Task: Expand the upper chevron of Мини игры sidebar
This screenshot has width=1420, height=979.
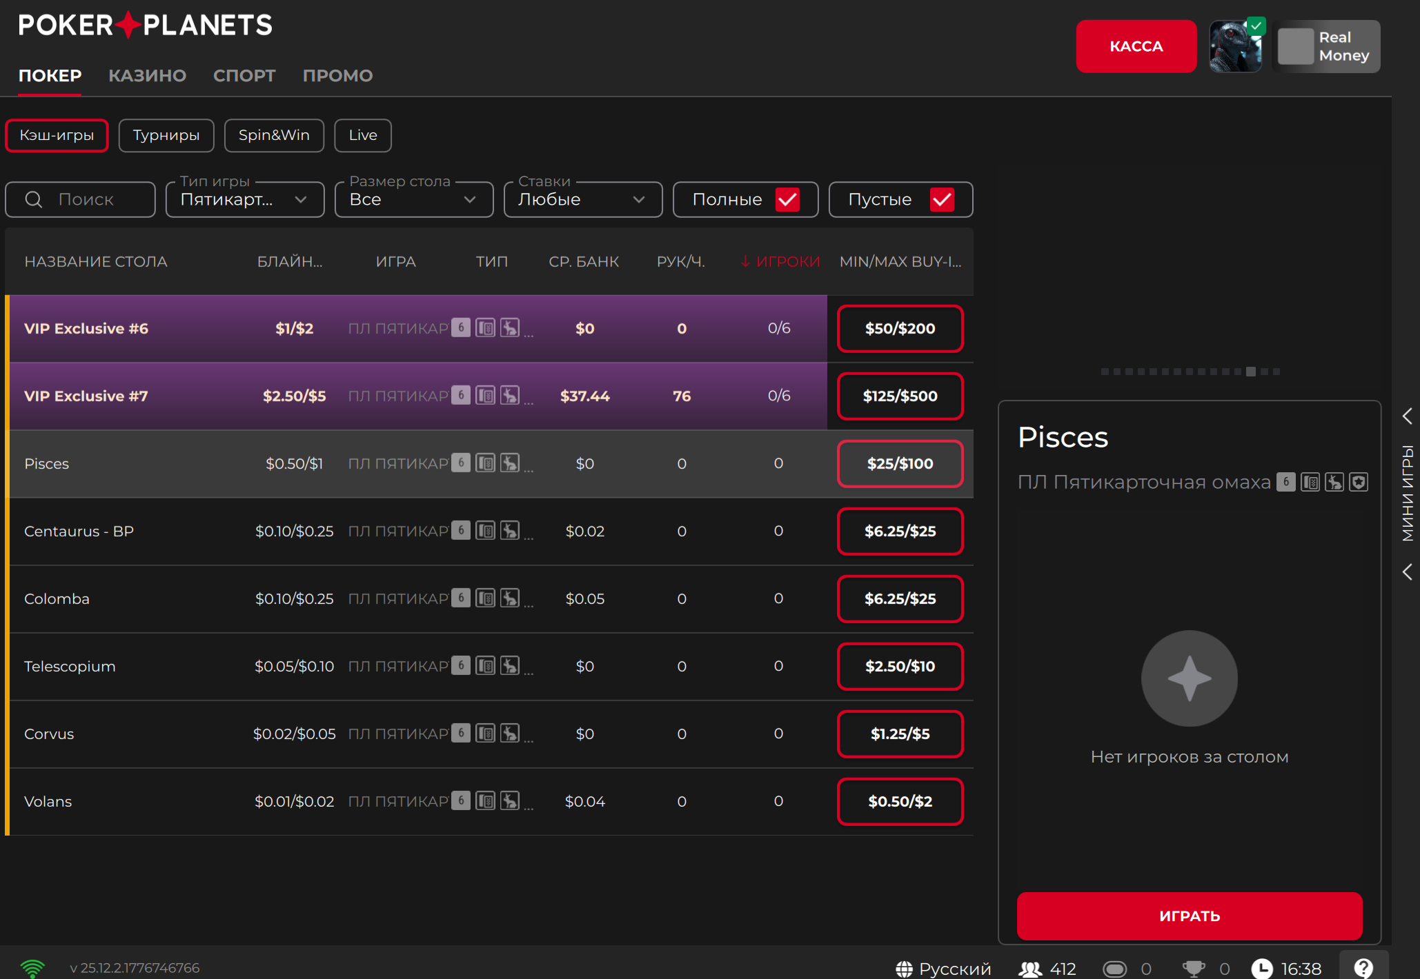Action: click(x=1408, y=416)
